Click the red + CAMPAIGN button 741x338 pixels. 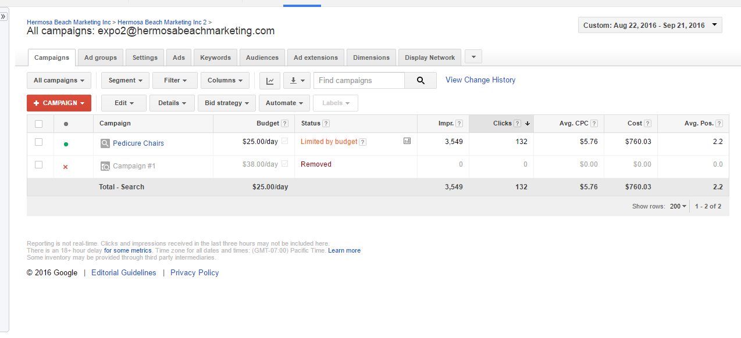click(59, 103)
